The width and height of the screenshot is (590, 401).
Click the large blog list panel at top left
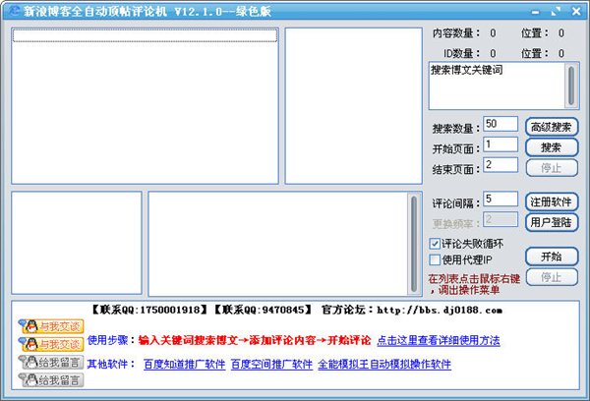(145, 106)
